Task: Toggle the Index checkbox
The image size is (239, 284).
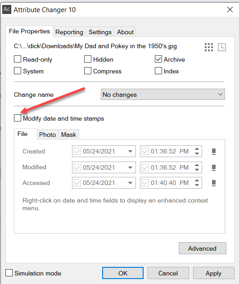Action: [158, 71]
